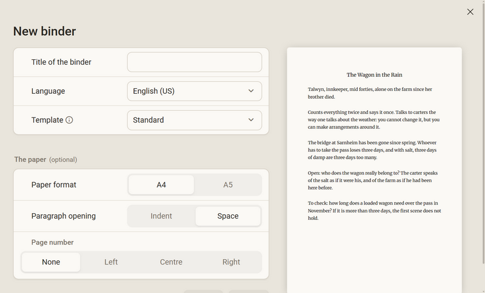Close the New binder dialog

tap(470, 12)
